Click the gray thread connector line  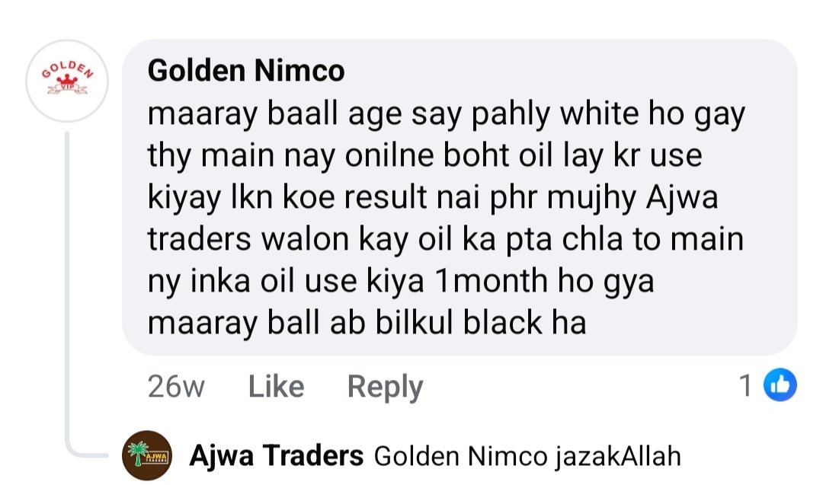tap(69, 294)
